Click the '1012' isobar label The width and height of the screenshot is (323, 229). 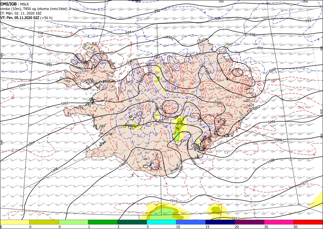[x=236, y=218]
